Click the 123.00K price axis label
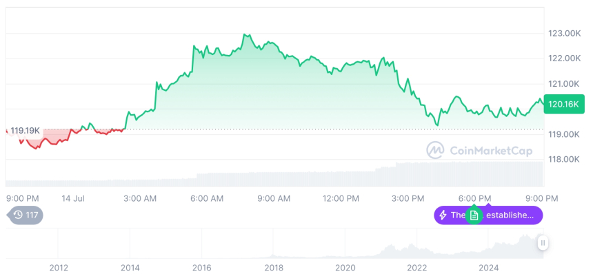The width and height of the screenshot is (593, 276). click(x=563, y=33)
